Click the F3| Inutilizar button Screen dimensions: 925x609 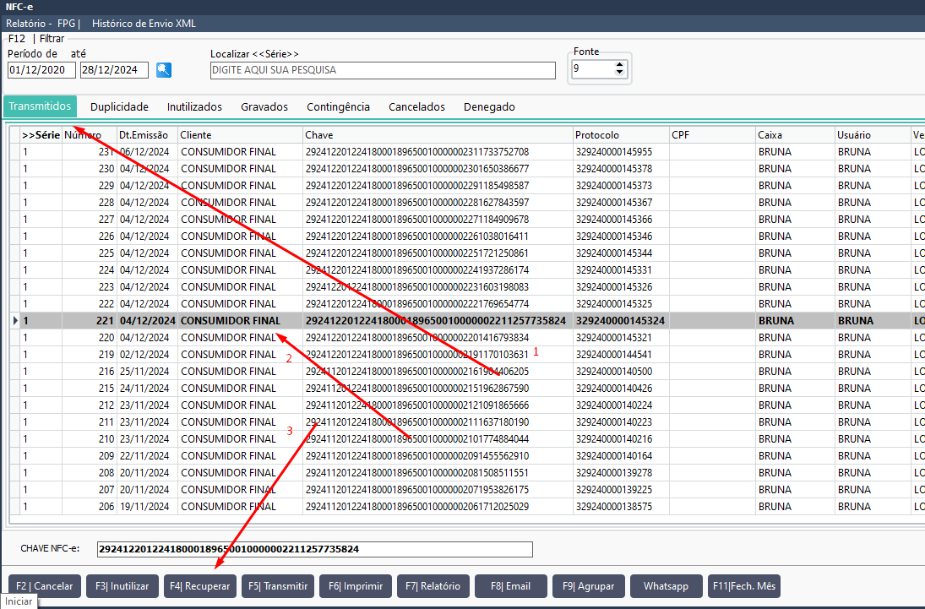point(122,586)
